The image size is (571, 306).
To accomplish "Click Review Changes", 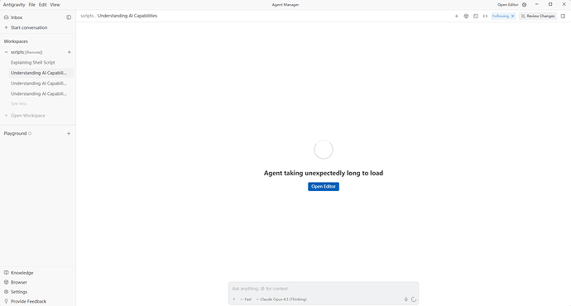I will [538, 16].
